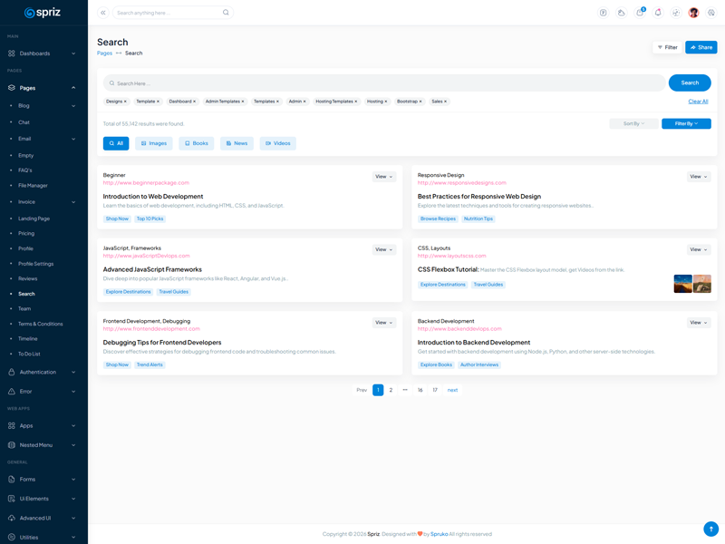Click the user profile avatar
Screen dimensions: 725x544
(x=693, y=13)
